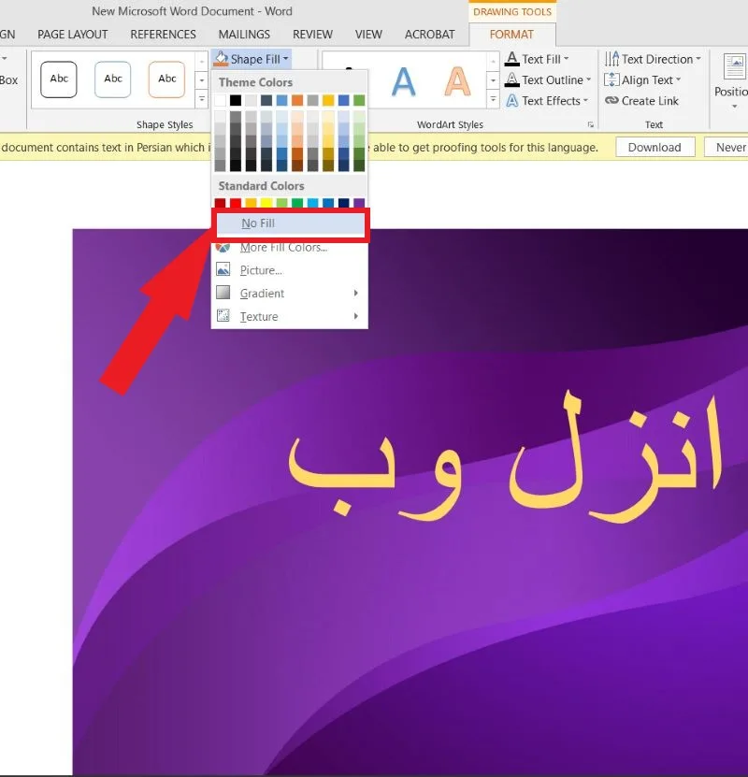The height and width of the screenshot is (777, 748).
Task: Apply the orange outlined A WordArt style
Action: click(x=456, y=81)
